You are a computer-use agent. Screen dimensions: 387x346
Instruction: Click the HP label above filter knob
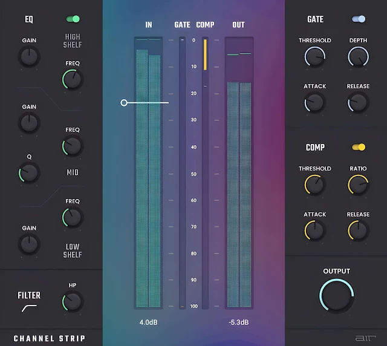pyautogui.click(x=73, y=286)
